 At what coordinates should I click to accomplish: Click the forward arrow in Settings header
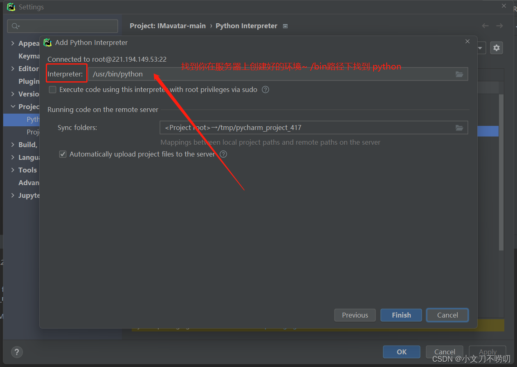click(x=499, y=26)
